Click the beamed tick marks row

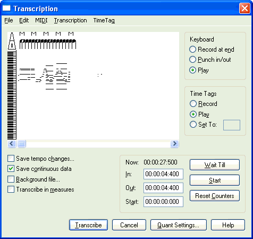pyautogui.click(x=48, y=44)
